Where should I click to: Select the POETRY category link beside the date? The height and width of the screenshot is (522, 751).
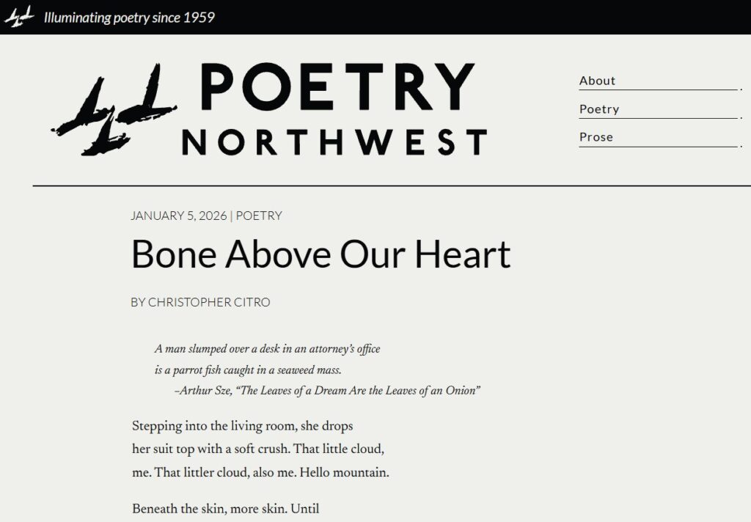(x=259, y=216)
